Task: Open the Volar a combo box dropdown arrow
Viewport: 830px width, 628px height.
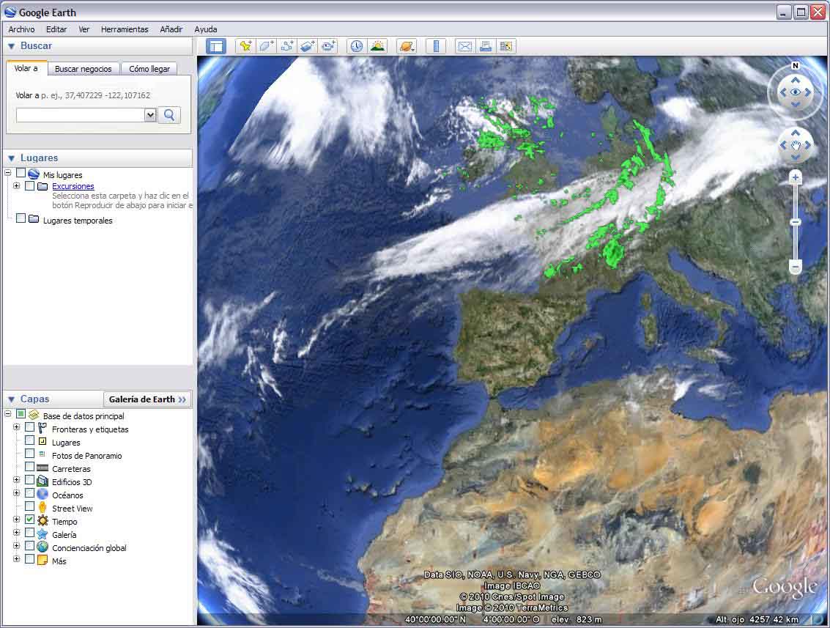Action: coord(150,115)
